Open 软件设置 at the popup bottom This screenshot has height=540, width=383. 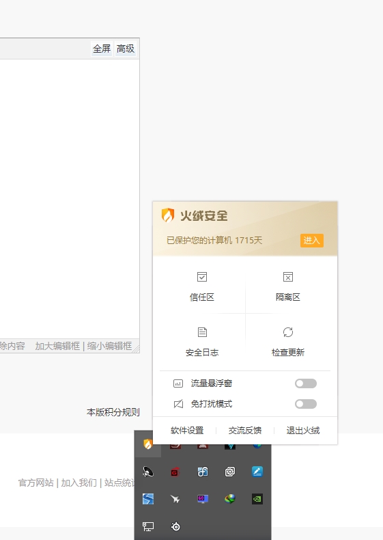pyautogui.click(x=187, y=430)
